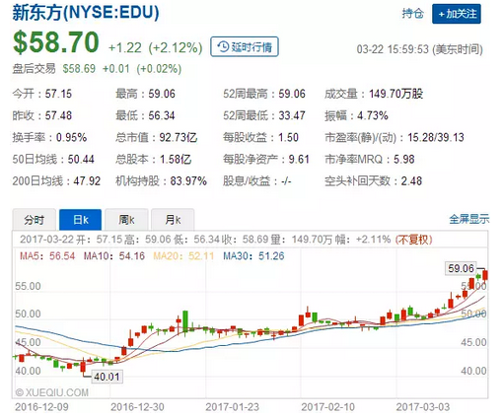
Task: Click the 加关注 follow button
Action: pos(457,14)
